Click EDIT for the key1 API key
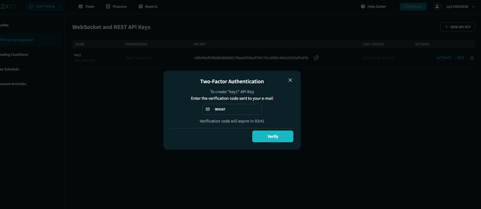This screenshot has height=209, width=481. pyautogui.click(x=460, y=58)
